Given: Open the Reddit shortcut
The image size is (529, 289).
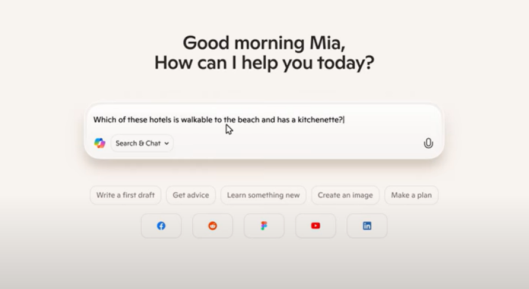Looking at the screenshot, I should (x=212, y=226).
